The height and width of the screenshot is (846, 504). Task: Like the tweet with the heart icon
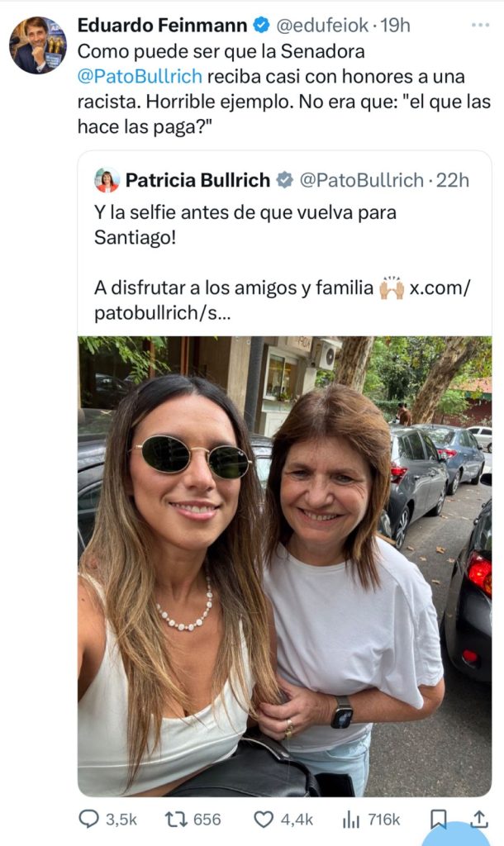coord(264,819)
